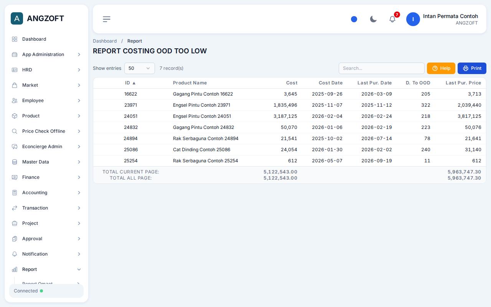Click the HRD sidebar icon
Screen dimensions: 491x307
(15, 70)
